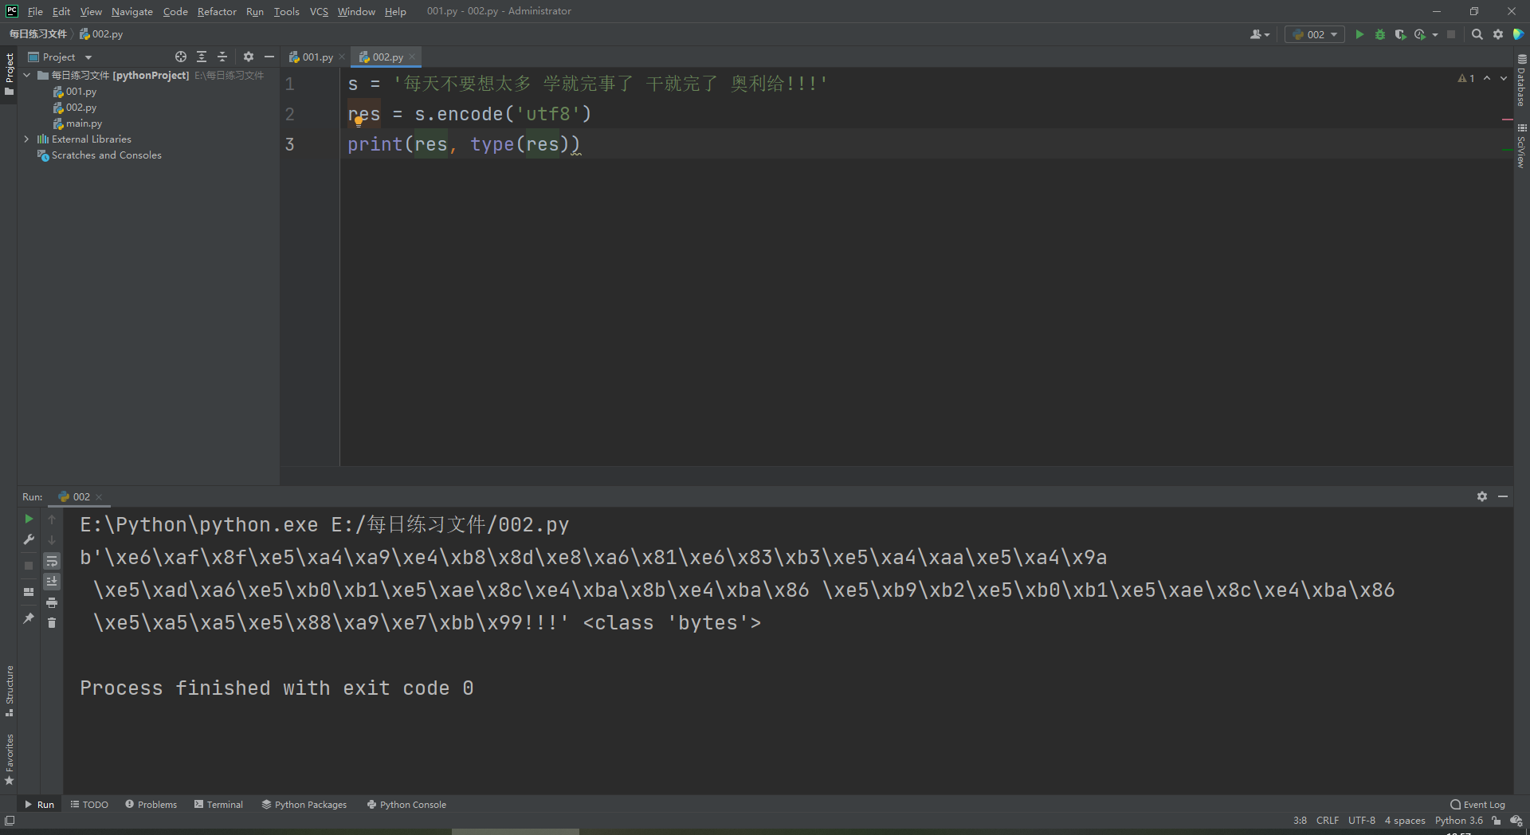
Task: Select opened file in Project tree
Action: 181,57
